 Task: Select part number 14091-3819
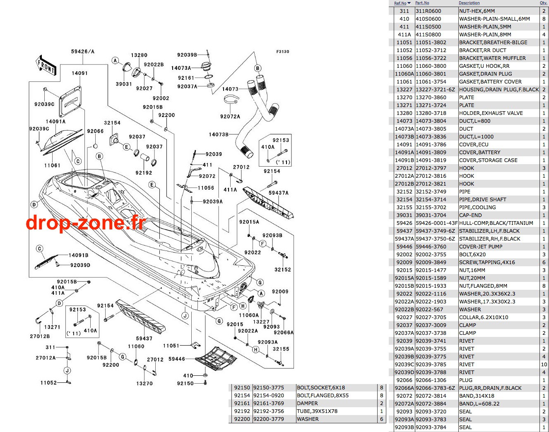click(431, 160)
